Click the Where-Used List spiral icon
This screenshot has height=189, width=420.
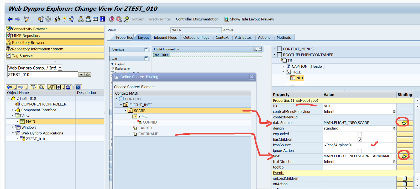coord(48,19)
